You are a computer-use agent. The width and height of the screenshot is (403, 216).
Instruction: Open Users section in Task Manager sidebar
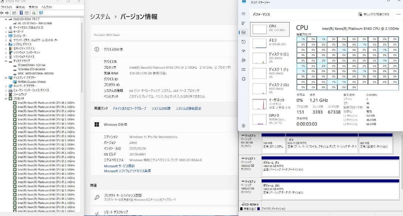point(243,60)
